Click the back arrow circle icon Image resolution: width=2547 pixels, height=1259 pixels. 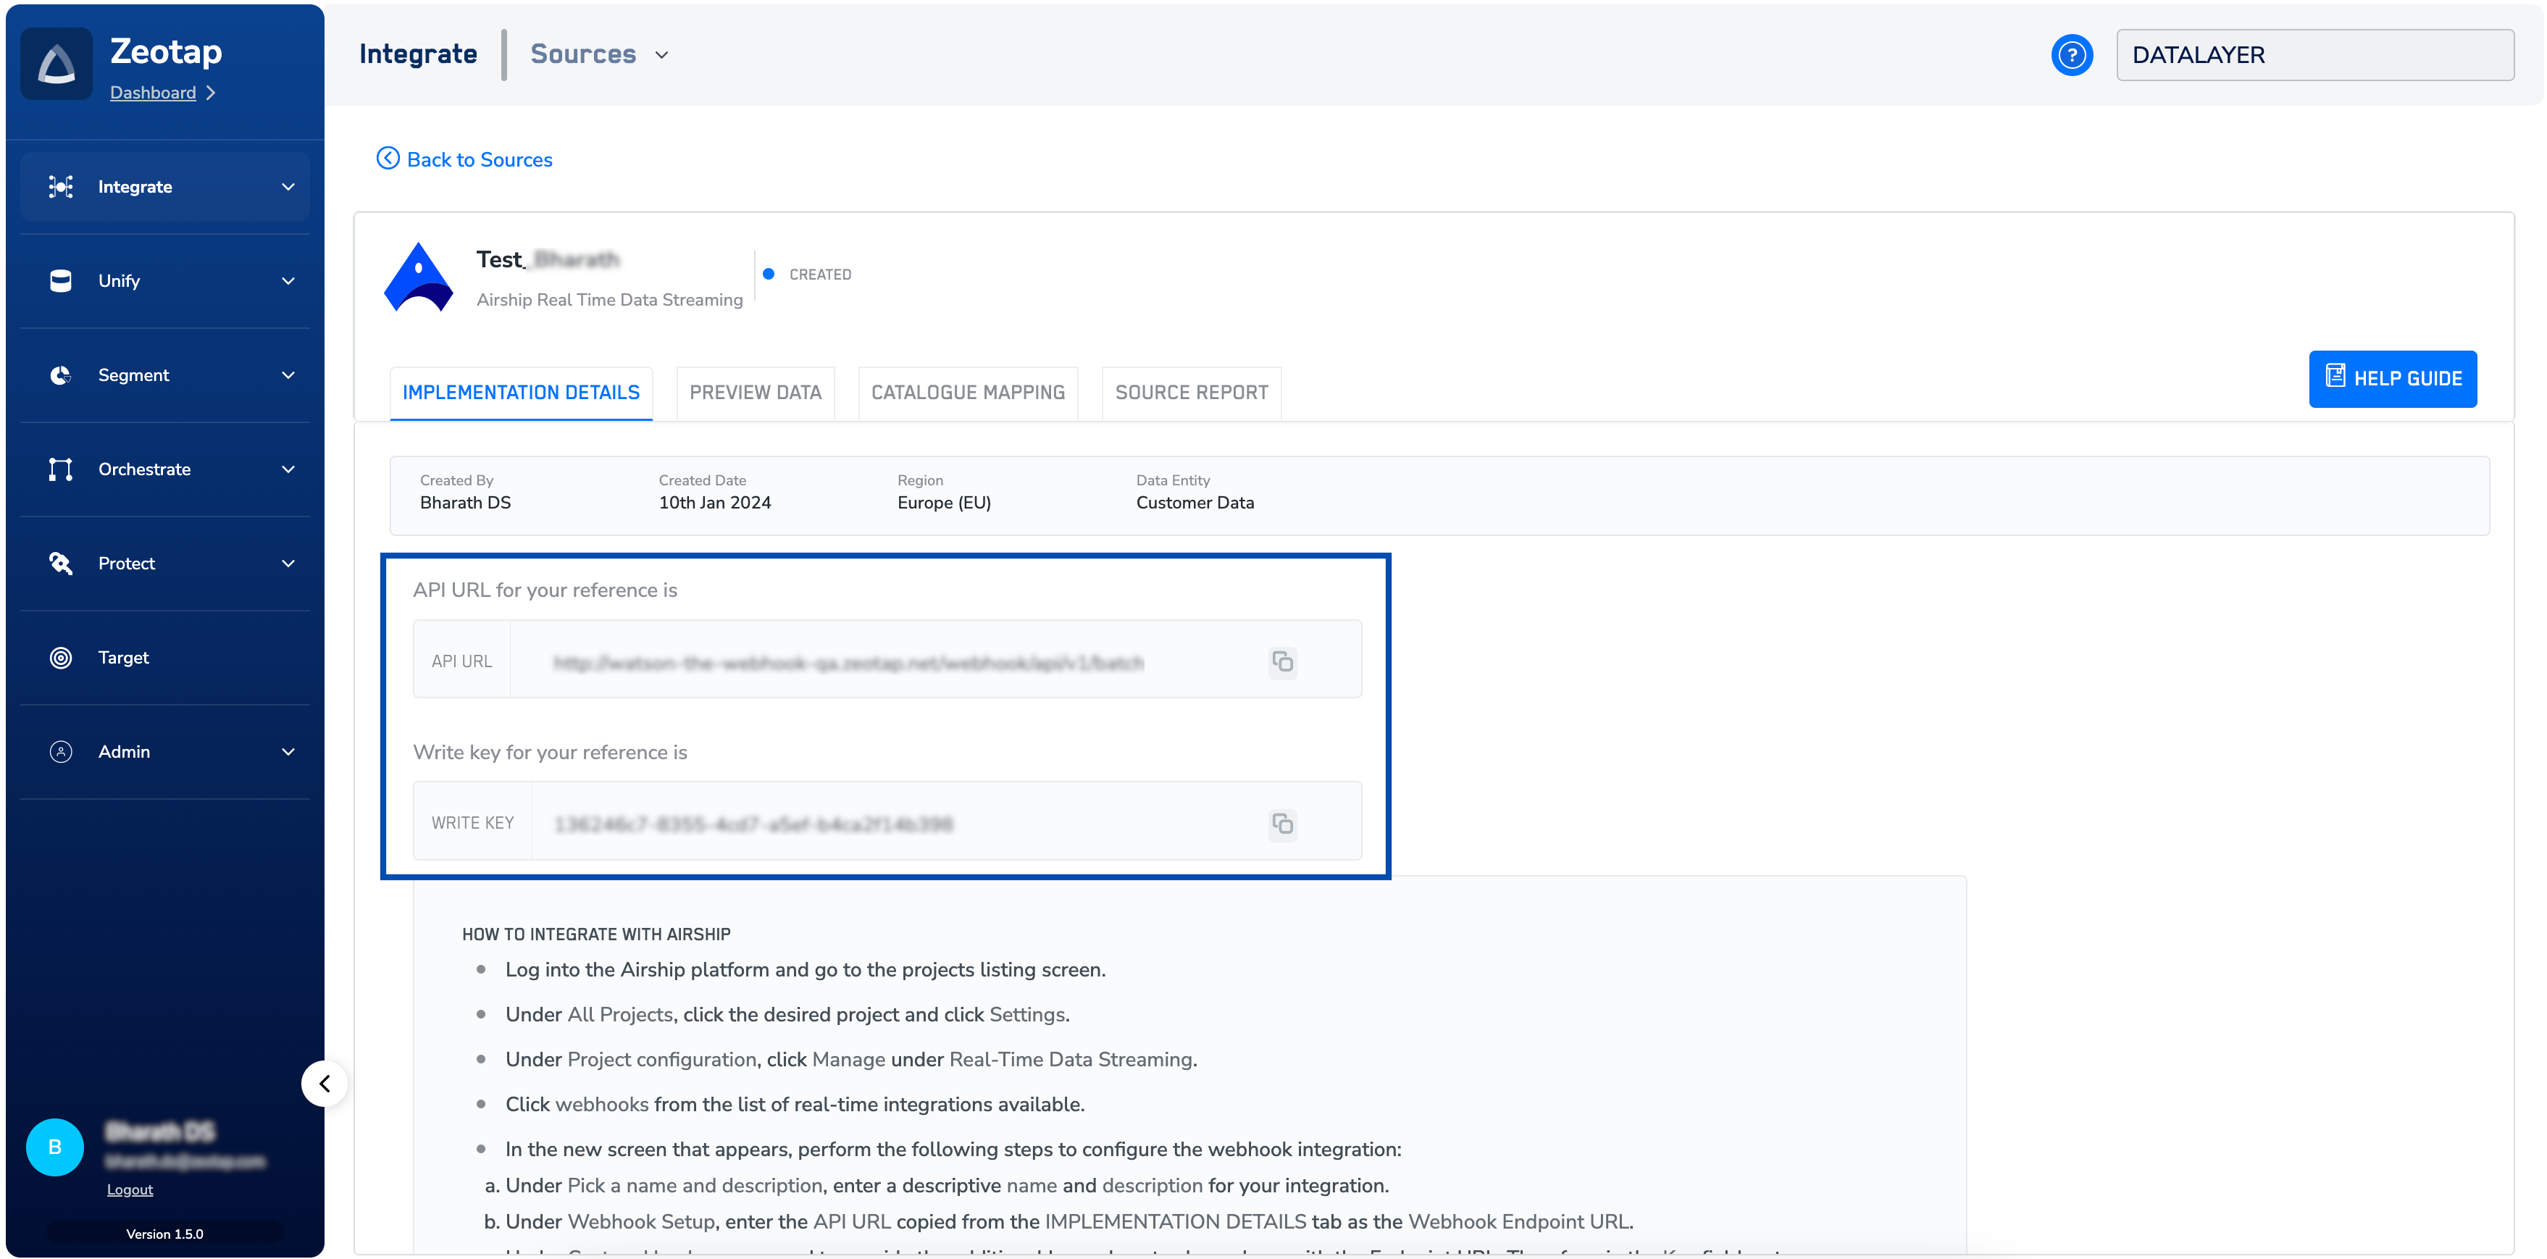[388, 158]
